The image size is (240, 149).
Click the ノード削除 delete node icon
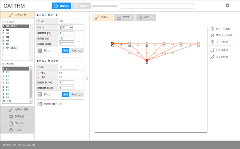tap(212, 42)
